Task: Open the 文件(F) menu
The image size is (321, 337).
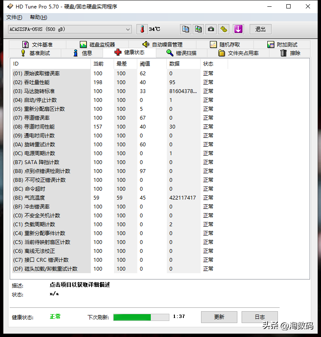Action: [x=14, y=17]
